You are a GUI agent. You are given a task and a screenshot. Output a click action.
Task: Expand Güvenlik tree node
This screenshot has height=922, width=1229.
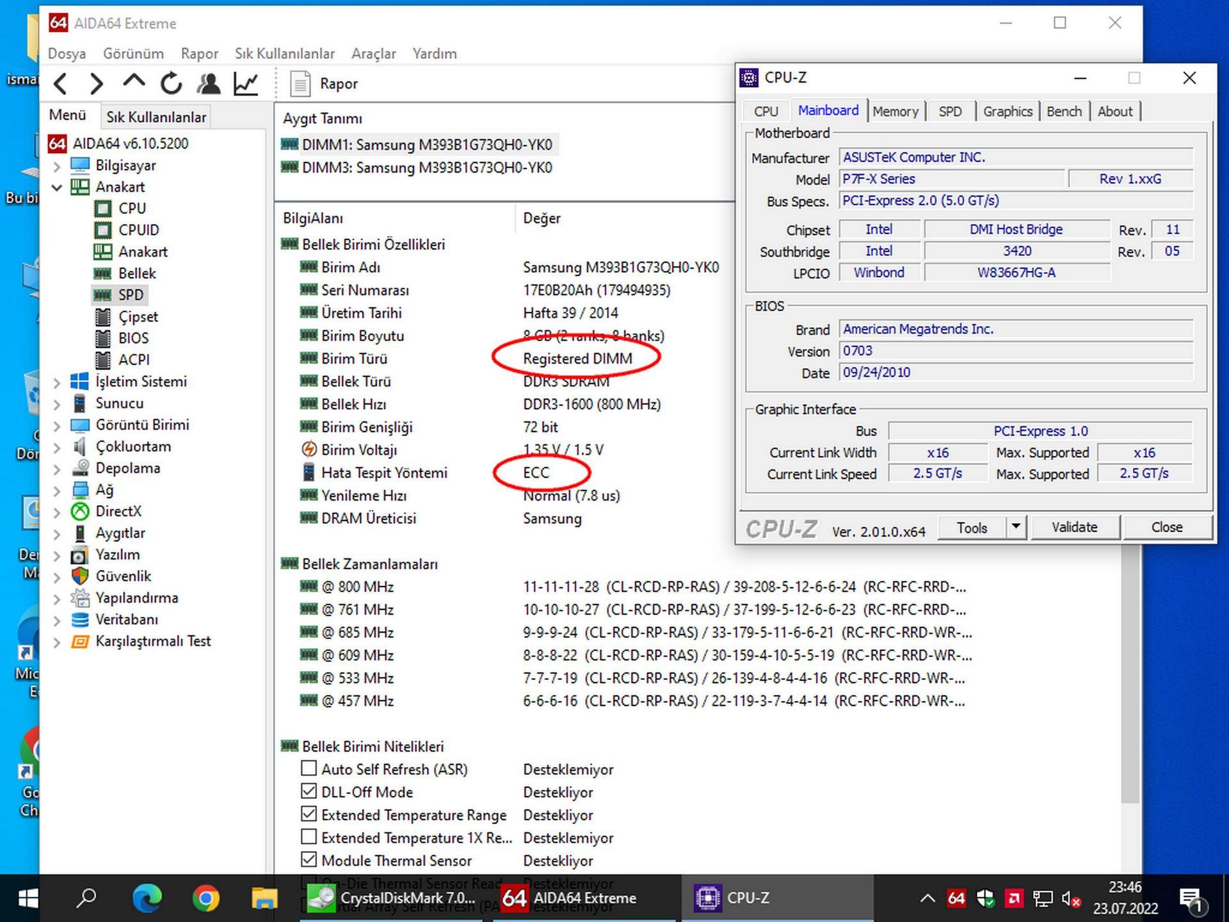pyautogui.click(x=57, y=578)
